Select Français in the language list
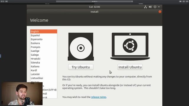This screenshot has width=189, height=106. click(x=44, y=47)
